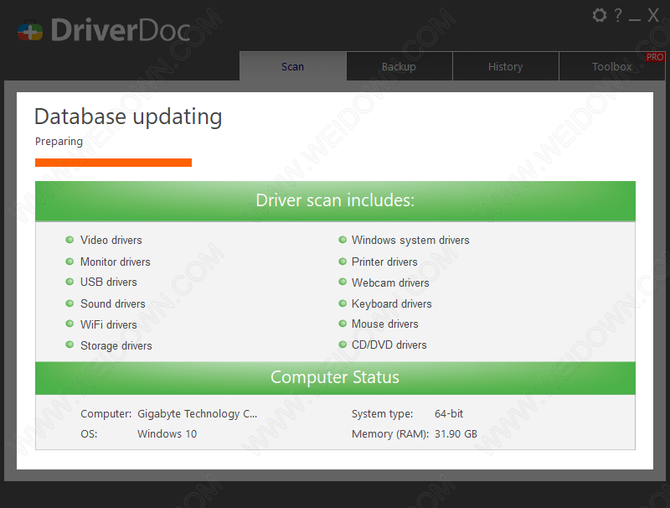
Task: Select the 'Sound drivers' text
Action: [x=113, y=303]
